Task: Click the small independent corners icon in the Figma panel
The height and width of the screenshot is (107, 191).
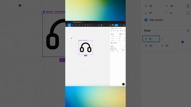Action: point(125,41)
